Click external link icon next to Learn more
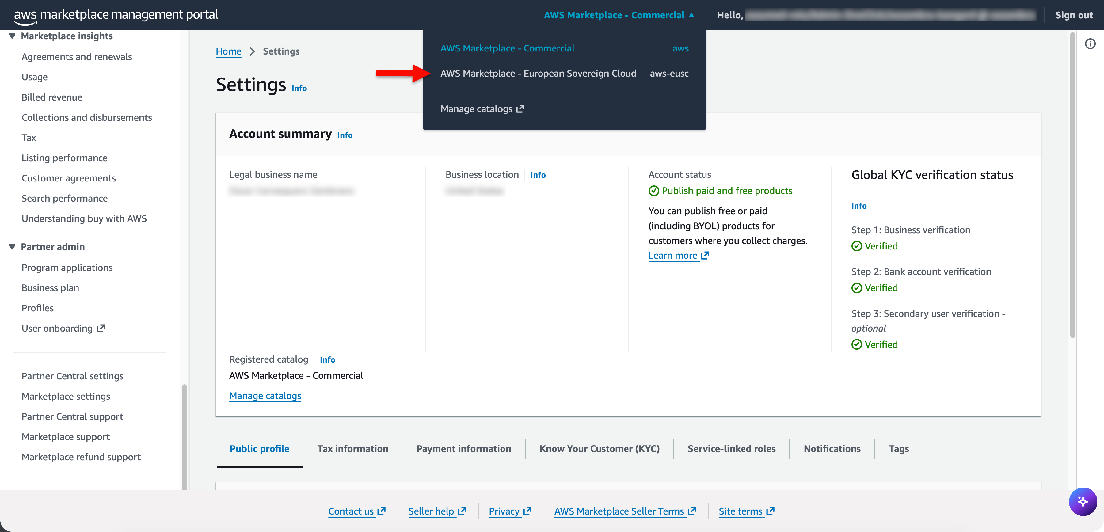Image resolution: width=1104 pixels, height=532 pixels. point(705,255)
